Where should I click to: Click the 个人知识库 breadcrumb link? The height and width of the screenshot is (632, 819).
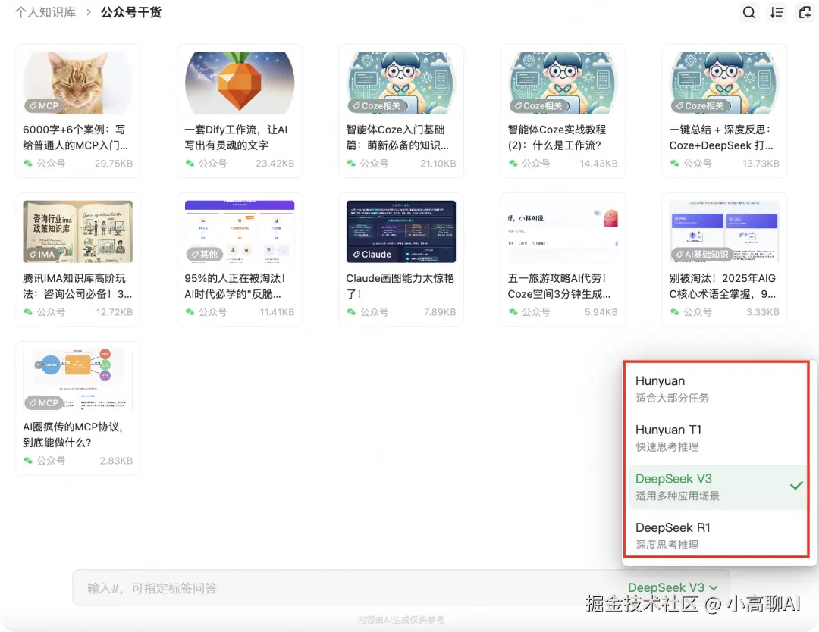tap(45, 12)
